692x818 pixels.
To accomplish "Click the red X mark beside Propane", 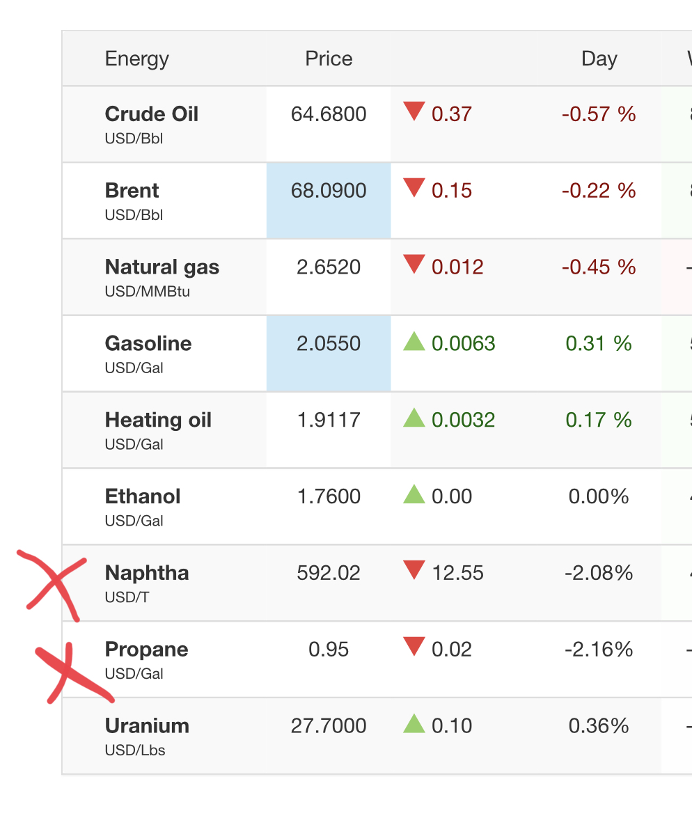I will click(67, 671).
